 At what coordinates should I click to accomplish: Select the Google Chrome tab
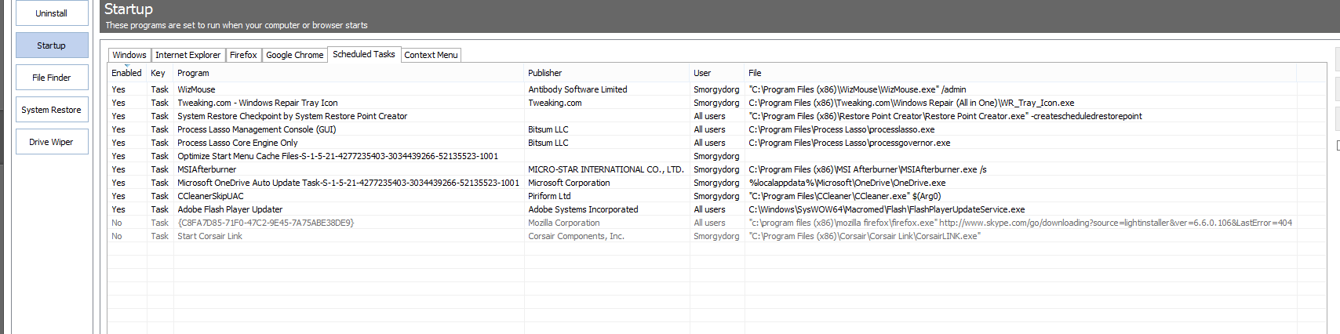(294, 55)
